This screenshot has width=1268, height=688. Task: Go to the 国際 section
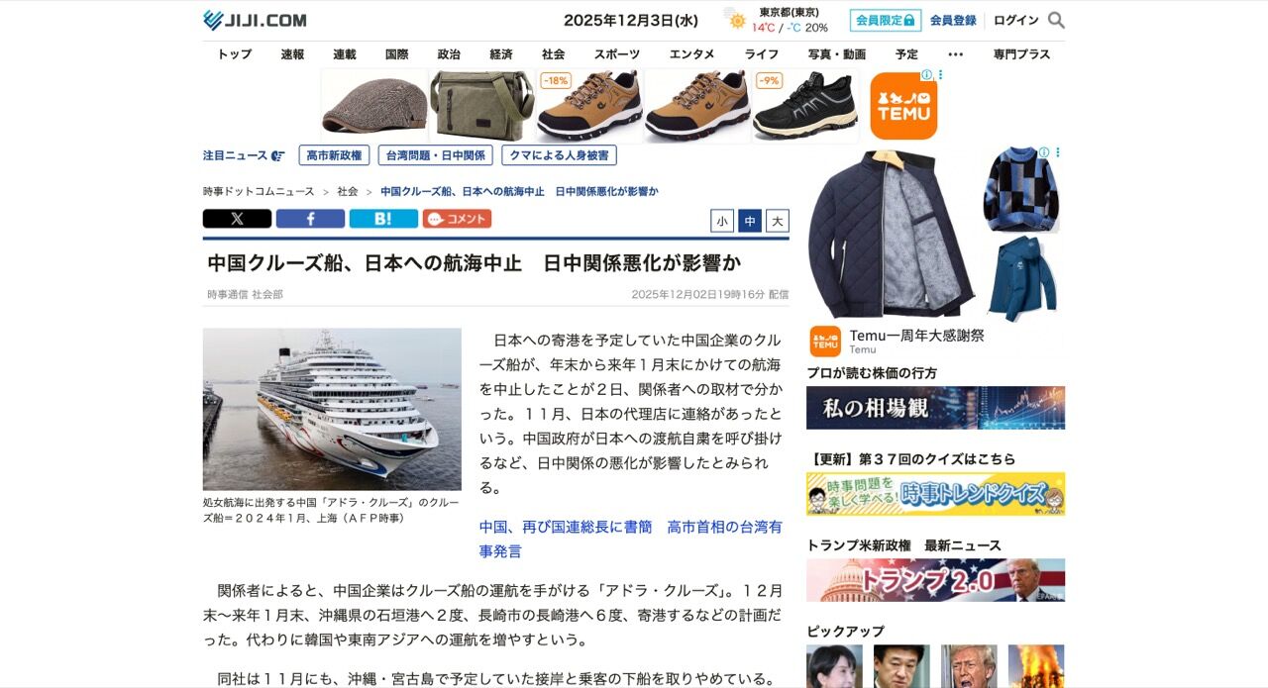[x=396, y=54]
